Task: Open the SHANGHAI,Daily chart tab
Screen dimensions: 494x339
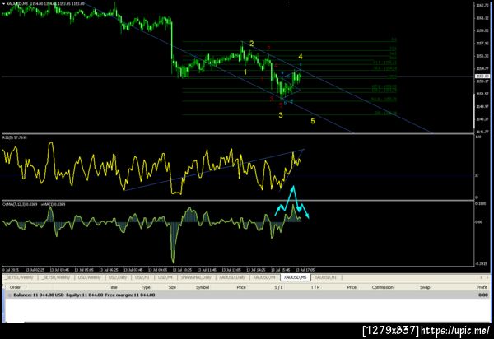Action: tap(196, 277)
